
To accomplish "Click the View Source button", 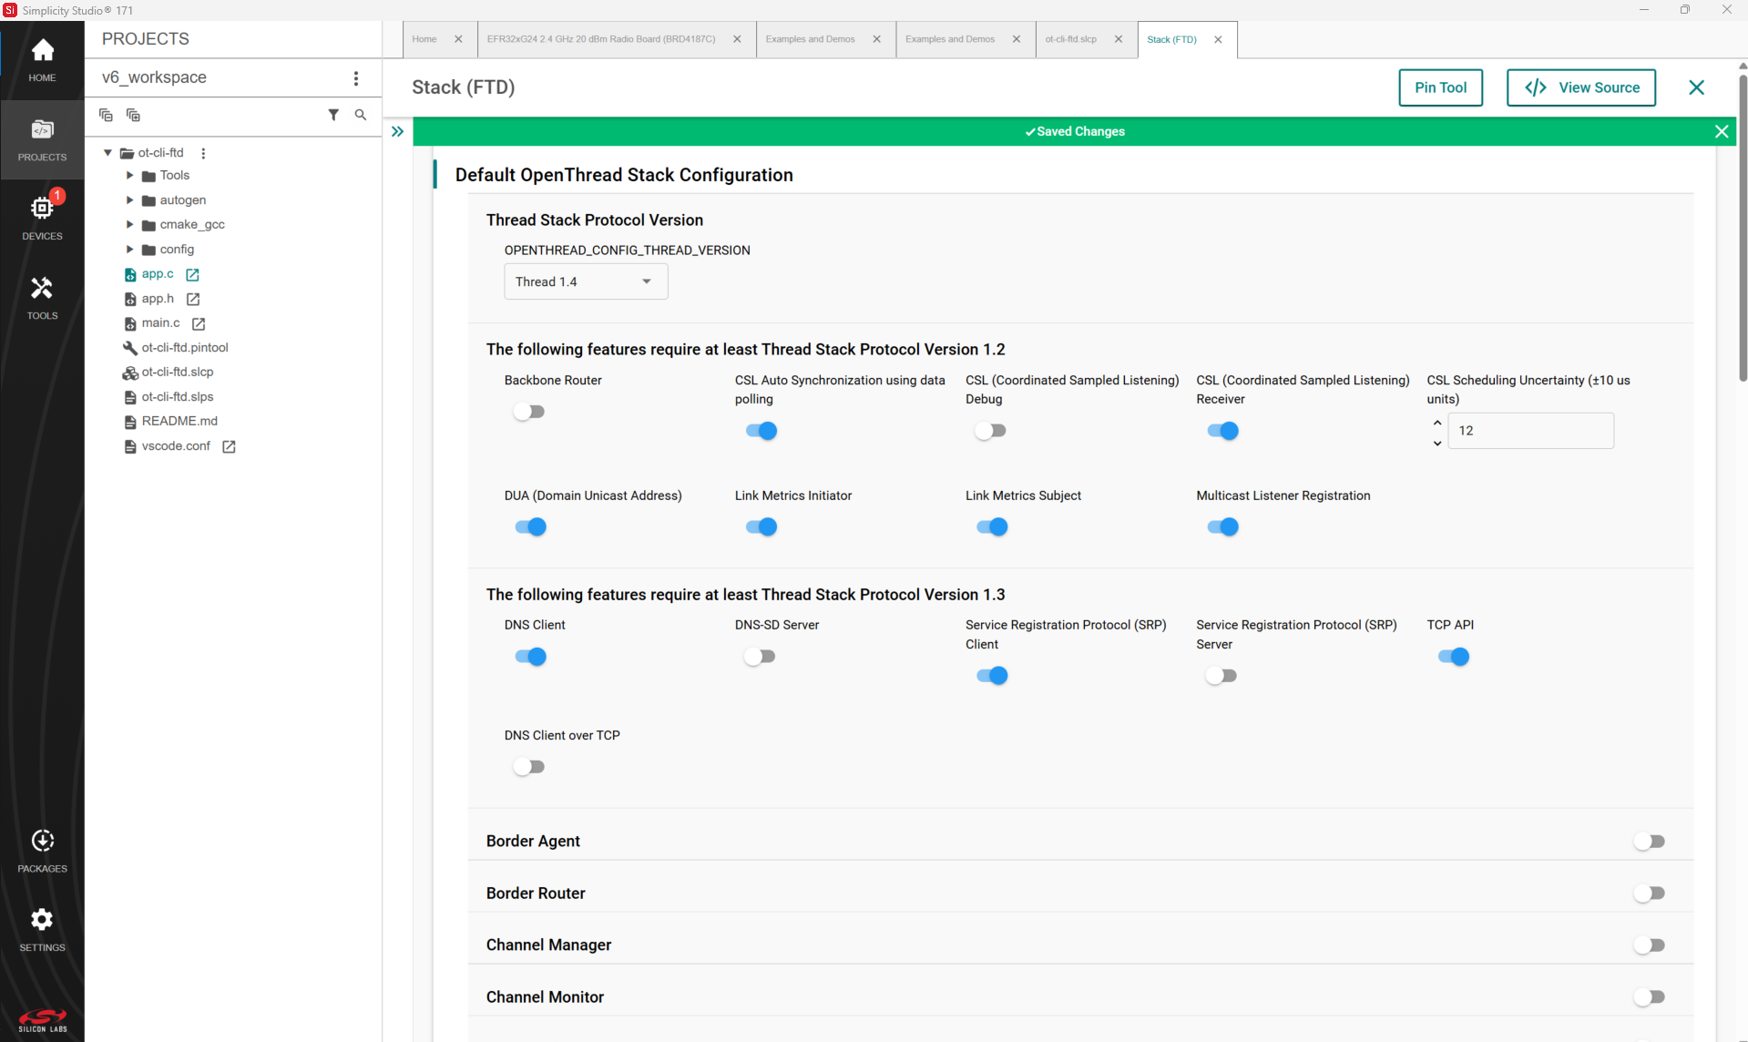I will (1580, 87).
